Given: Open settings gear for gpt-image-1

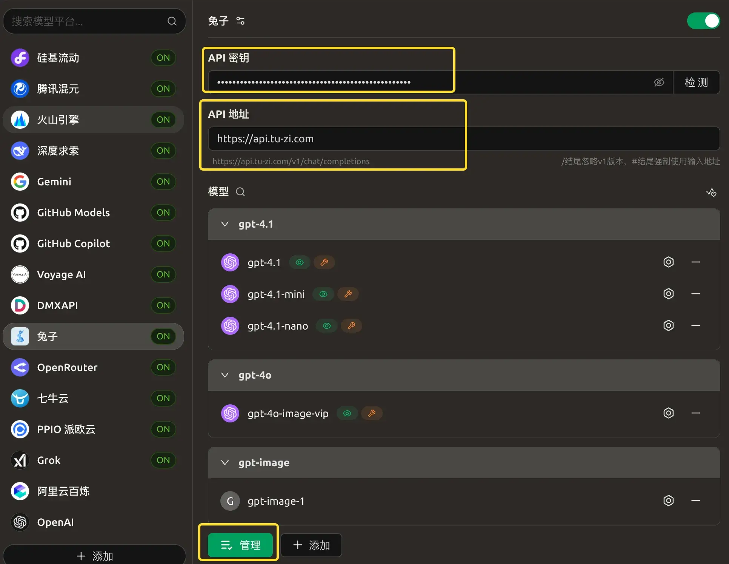Looking at the screenshot, I should point(668,501).
